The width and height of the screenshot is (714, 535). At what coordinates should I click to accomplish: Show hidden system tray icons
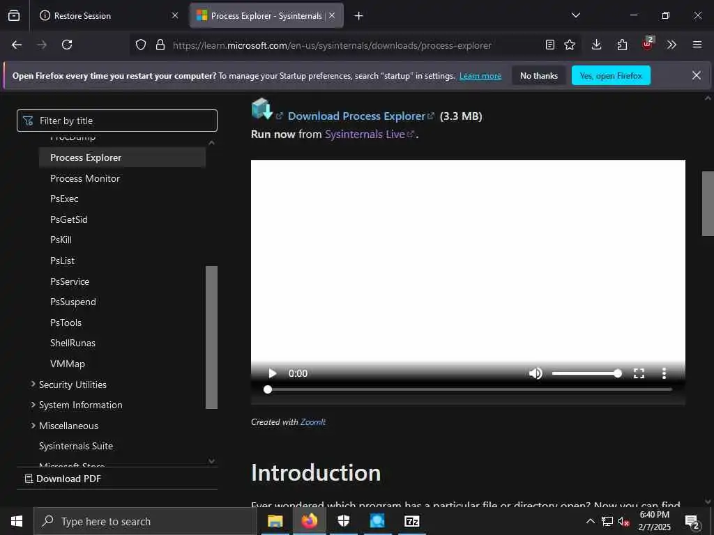pos(590,521)
